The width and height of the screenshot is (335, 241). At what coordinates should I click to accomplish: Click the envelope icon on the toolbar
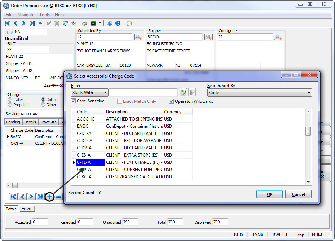(129, 23)
